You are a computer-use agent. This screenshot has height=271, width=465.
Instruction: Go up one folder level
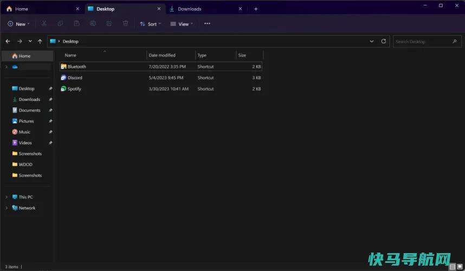pos(40,41)
